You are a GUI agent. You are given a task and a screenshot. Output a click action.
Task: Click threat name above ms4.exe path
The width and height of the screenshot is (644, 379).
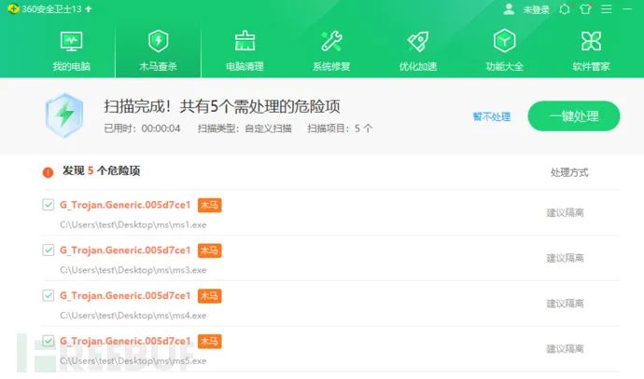point(125,296)
